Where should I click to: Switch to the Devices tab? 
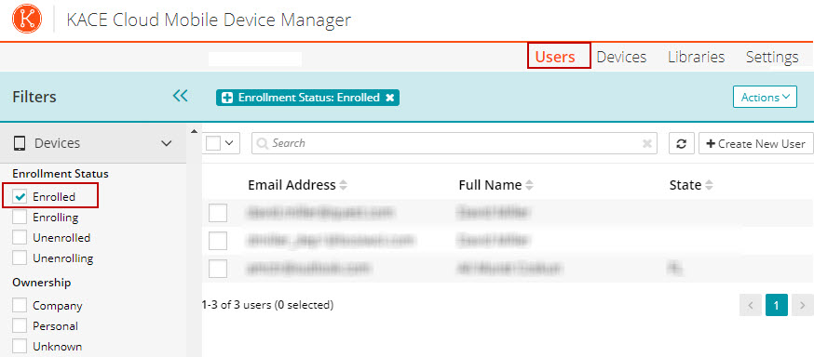click(x=621, y=57)
